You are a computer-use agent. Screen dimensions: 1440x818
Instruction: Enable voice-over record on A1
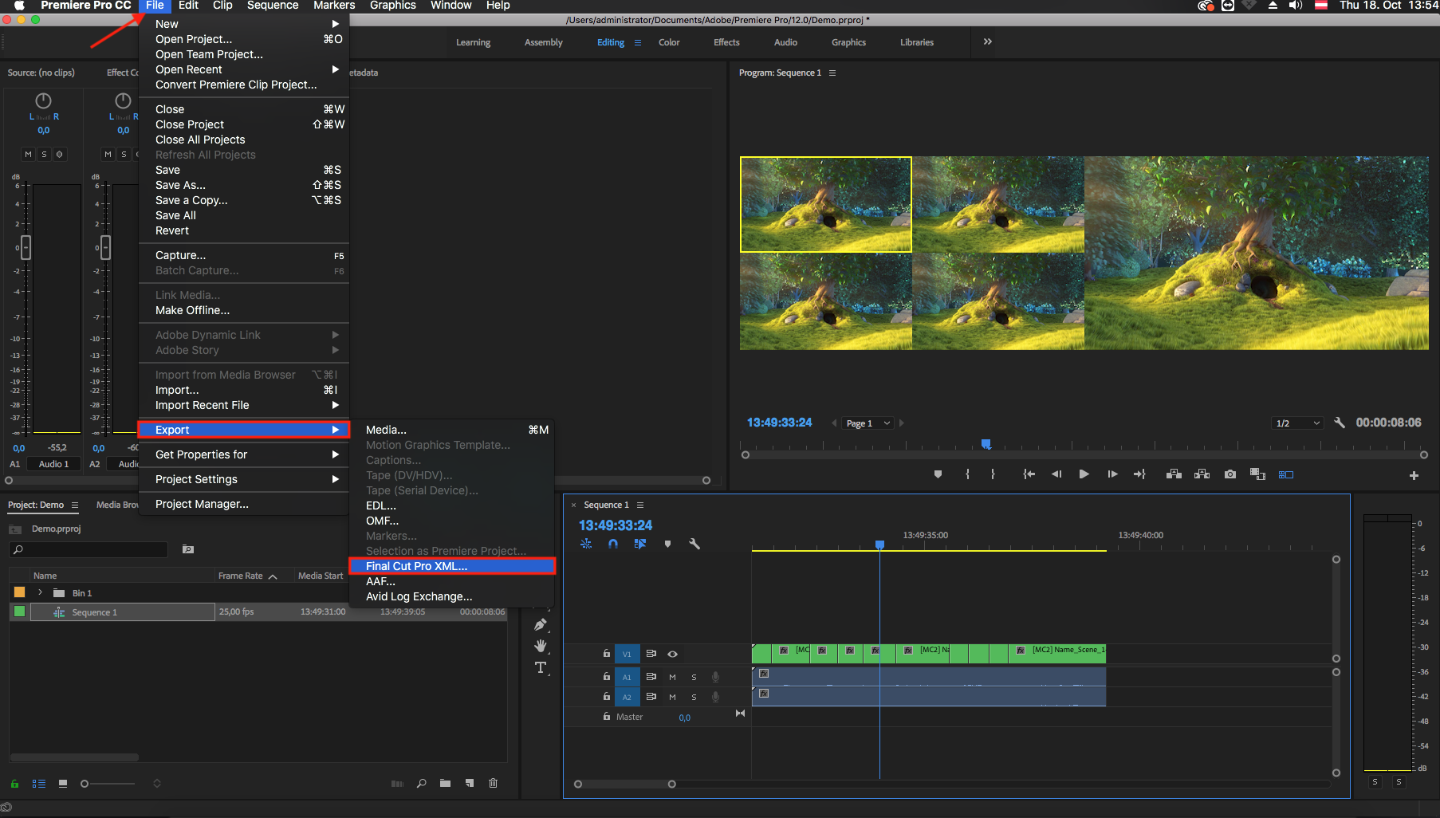pos(715,677)
